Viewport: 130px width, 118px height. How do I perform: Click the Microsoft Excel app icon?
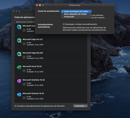19,67
